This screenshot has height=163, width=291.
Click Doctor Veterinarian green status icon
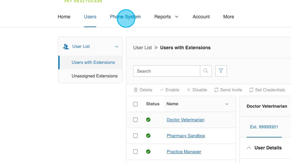tap(148, 120)
